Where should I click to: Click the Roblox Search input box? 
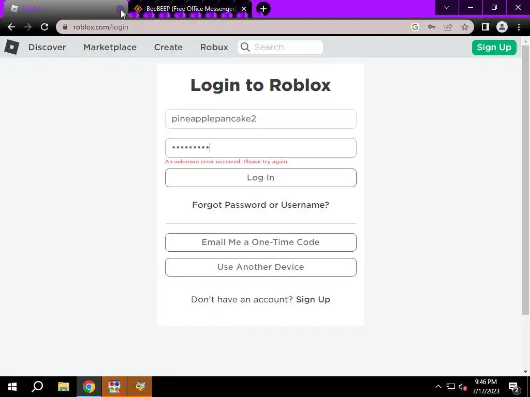click(280, 47)
